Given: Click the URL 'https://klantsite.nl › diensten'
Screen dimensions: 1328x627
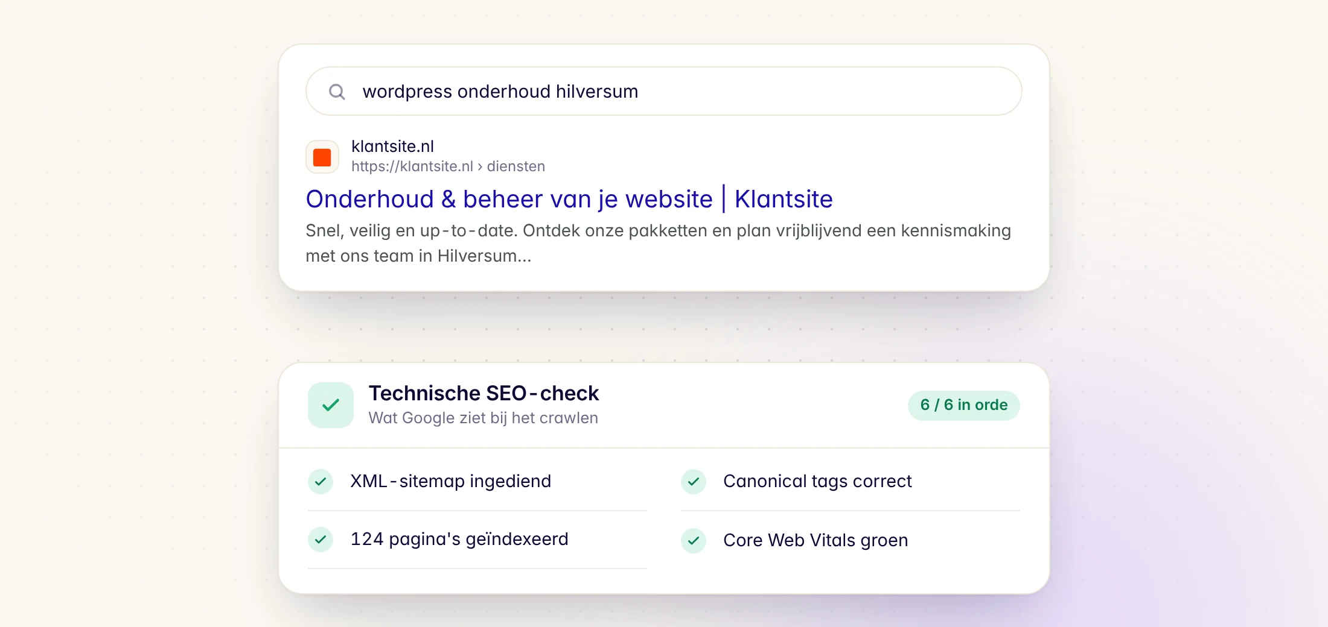Looking at the screenshot, I should 448,166.
